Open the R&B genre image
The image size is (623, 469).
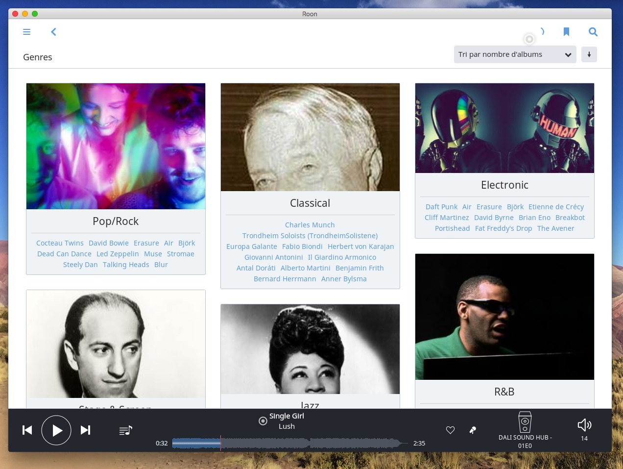click(504, 317)
